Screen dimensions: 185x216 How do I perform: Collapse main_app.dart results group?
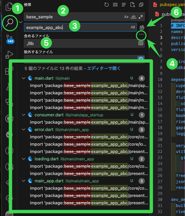click(24, 181)
